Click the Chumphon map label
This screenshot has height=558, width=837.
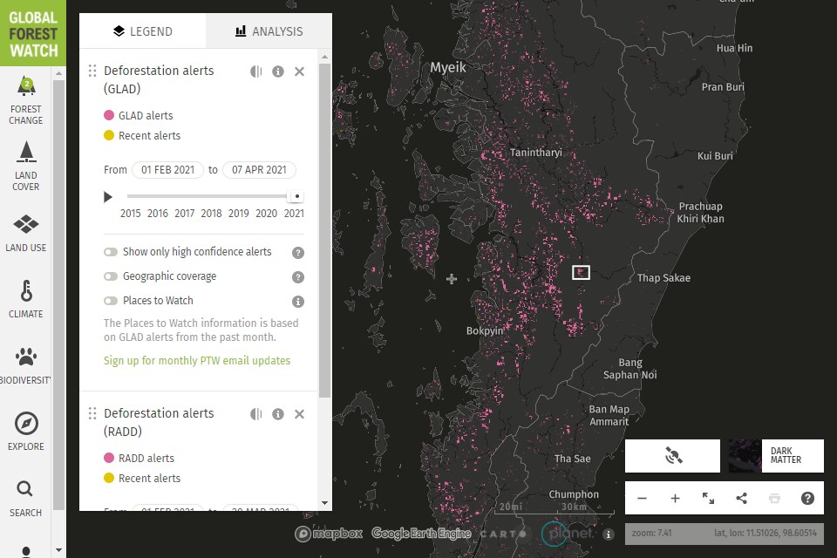pyautogui.click(x=574, y=494)
